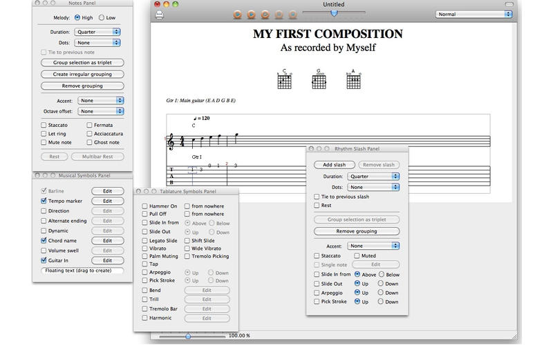Enable the Pull Off checkbox
Viewport: 553px width, 345px height.
pyautogui.click(x=144, y=214)
